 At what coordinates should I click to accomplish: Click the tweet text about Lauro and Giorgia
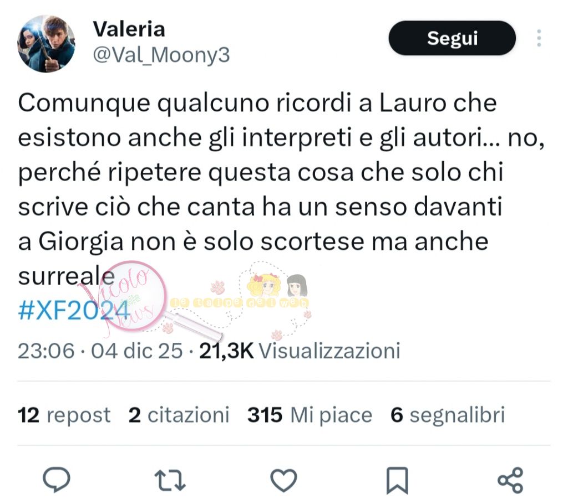coord(281,189)
